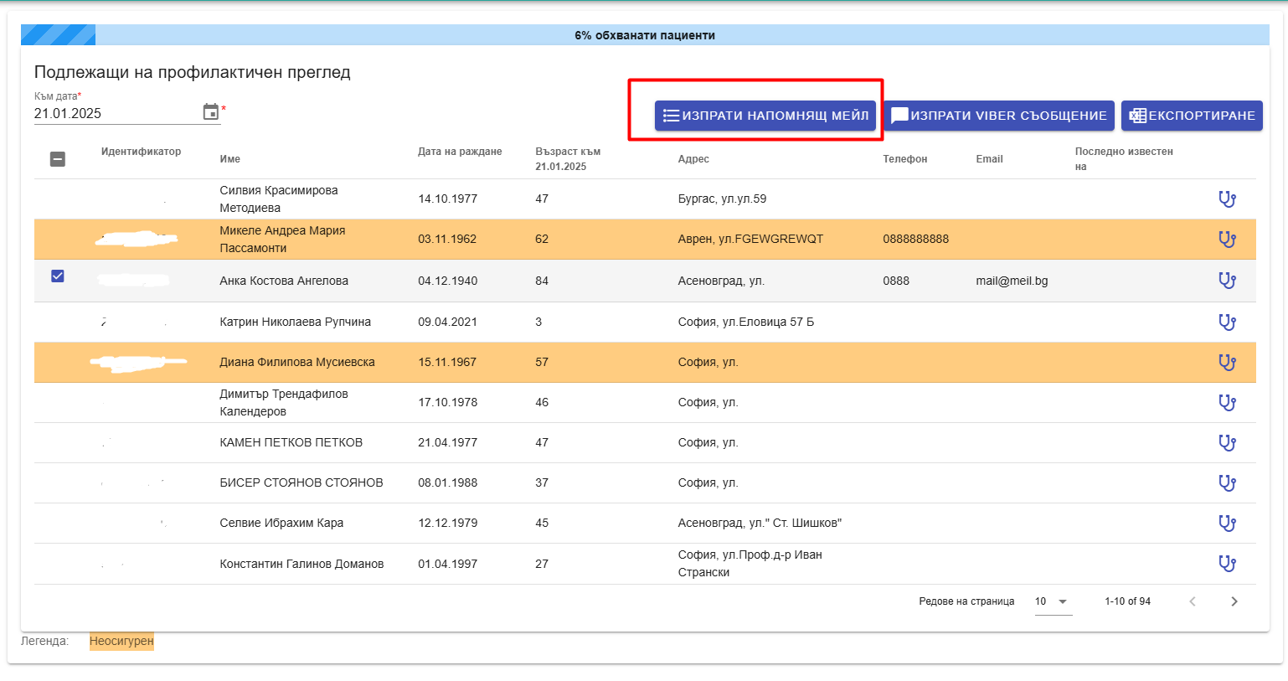
Task: Select name Константин Галинов Доманов
Action: point(301,564)
